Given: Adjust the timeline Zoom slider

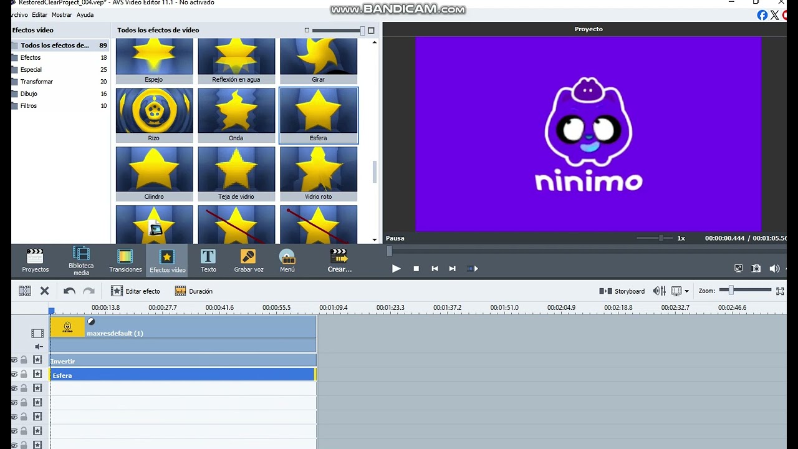Looking at the screenshot, I should tap(731, 290).
